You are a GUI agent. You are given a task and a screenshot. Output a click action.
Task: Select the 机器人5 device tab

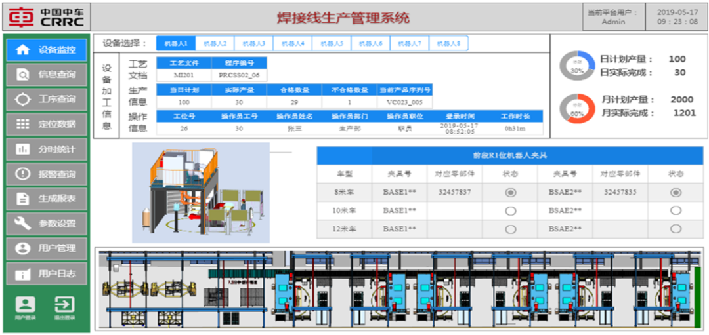[x=332, y=43]
